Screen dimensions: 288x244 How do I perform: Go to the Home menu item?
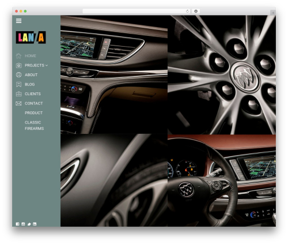pos(31,56)
